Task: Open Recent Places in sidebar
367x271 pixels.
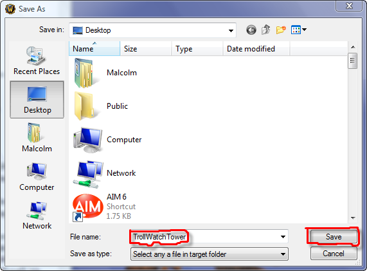Action: pyautogui.click(x=37, y=61)
